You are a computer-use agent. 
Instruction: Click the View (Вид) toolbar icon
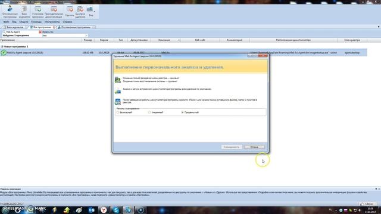pyautogui.click(x=90, y=12)
